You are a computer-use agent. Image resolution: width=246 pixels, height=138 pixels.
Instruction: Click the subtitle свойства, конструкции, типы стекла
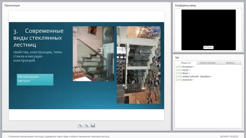point(38,56)
